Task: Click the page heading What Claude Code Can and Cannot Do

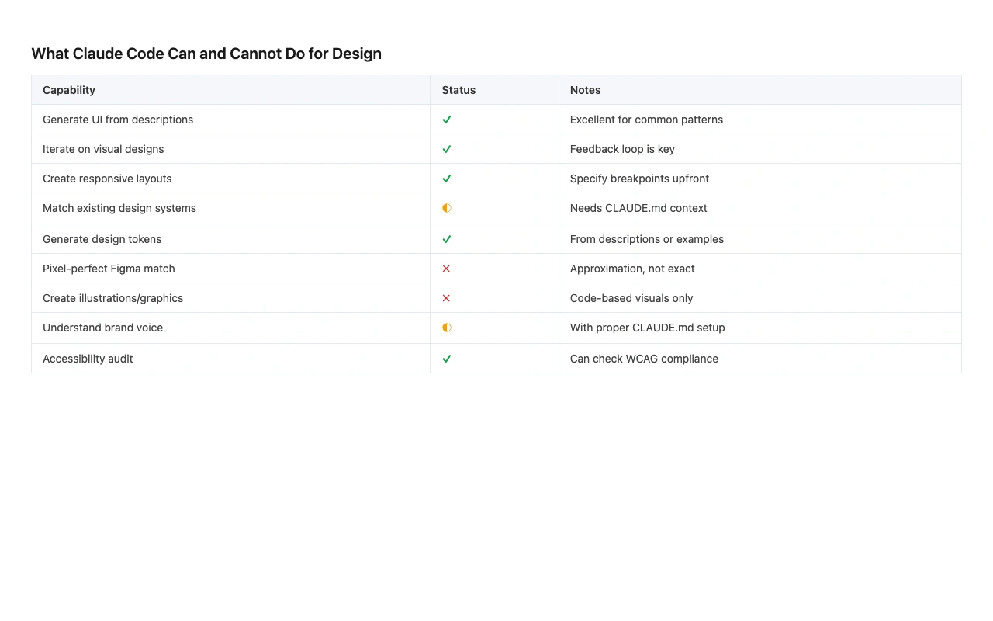Action: [206, 54]
